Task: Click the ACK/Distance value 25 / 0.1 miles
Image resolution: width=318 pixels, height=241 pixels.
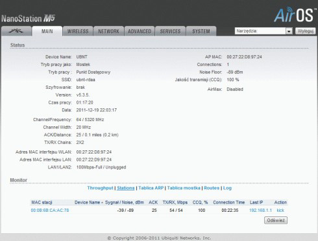Action: (97, 135)
